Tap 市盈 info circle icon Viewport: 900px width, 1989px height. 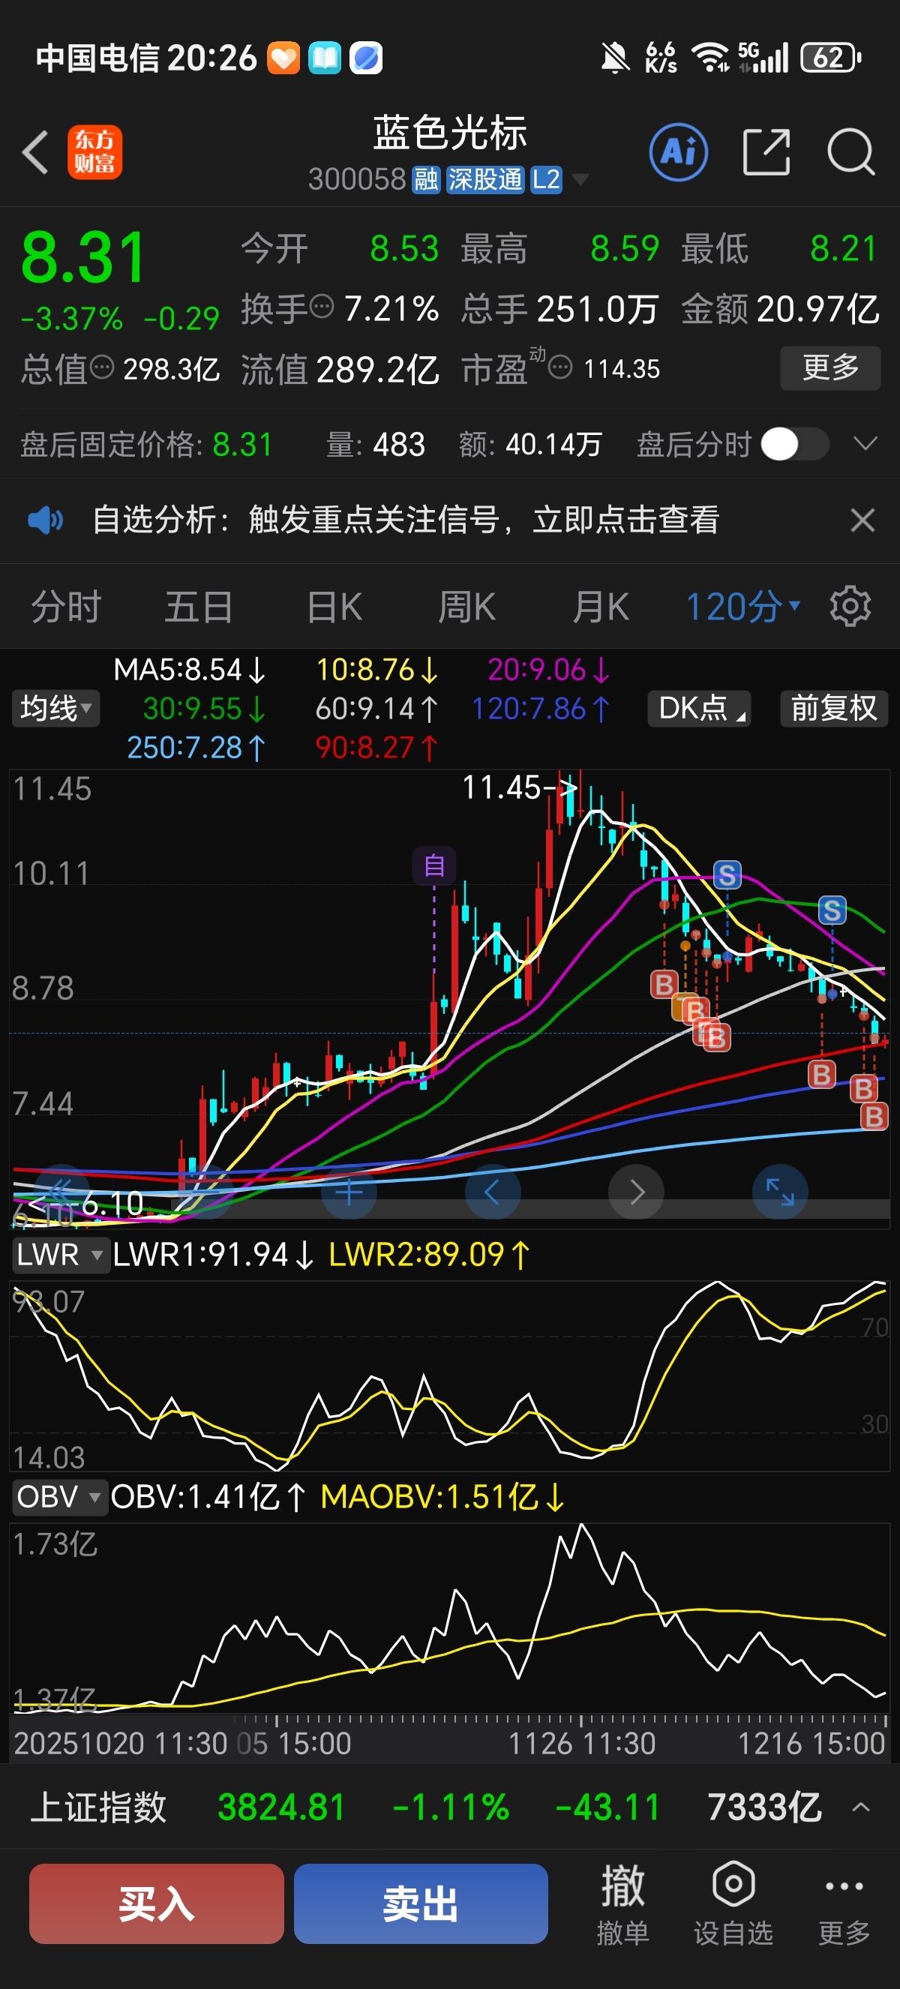[560, 367]
